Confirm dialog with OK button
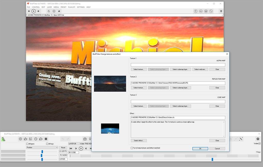Viewport: 263px width, 167px height. [x=200, y=149]
